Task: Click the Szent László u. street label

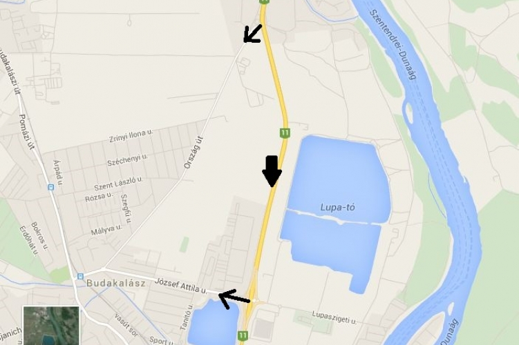Action: [x=118, y=184]
